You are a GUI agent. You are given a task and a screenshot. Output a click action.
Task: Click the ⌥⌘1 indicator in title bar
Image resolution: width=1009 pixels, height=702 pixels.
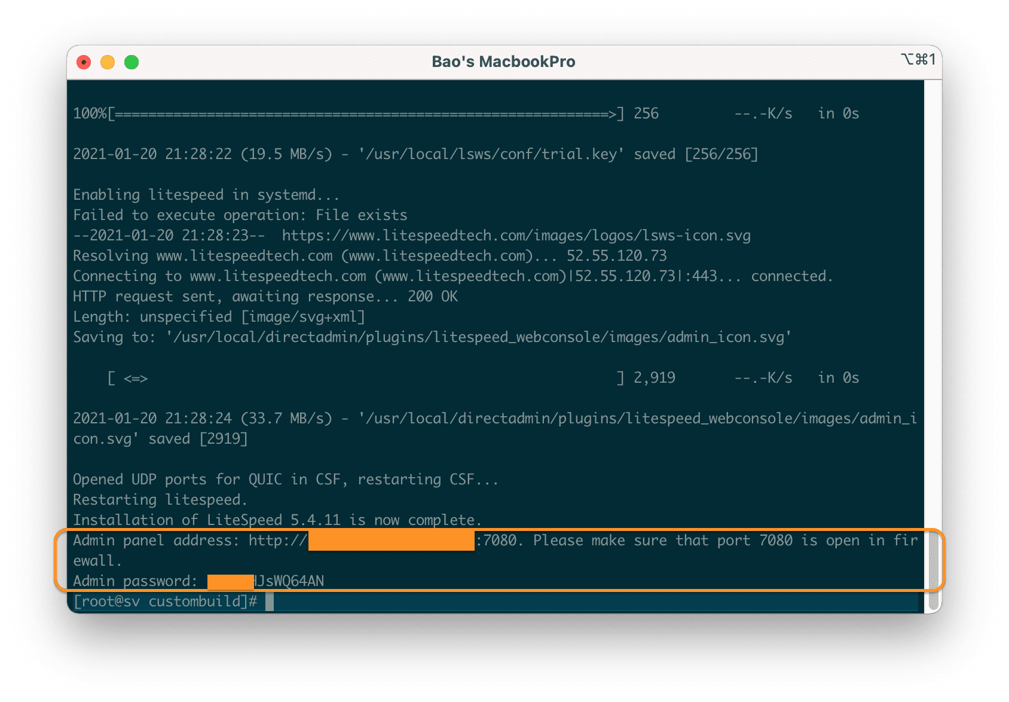click(916, 60)
